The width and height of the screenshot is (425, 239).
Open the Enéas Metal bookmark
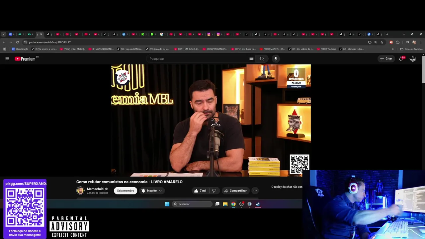click(x=72, y=49)
